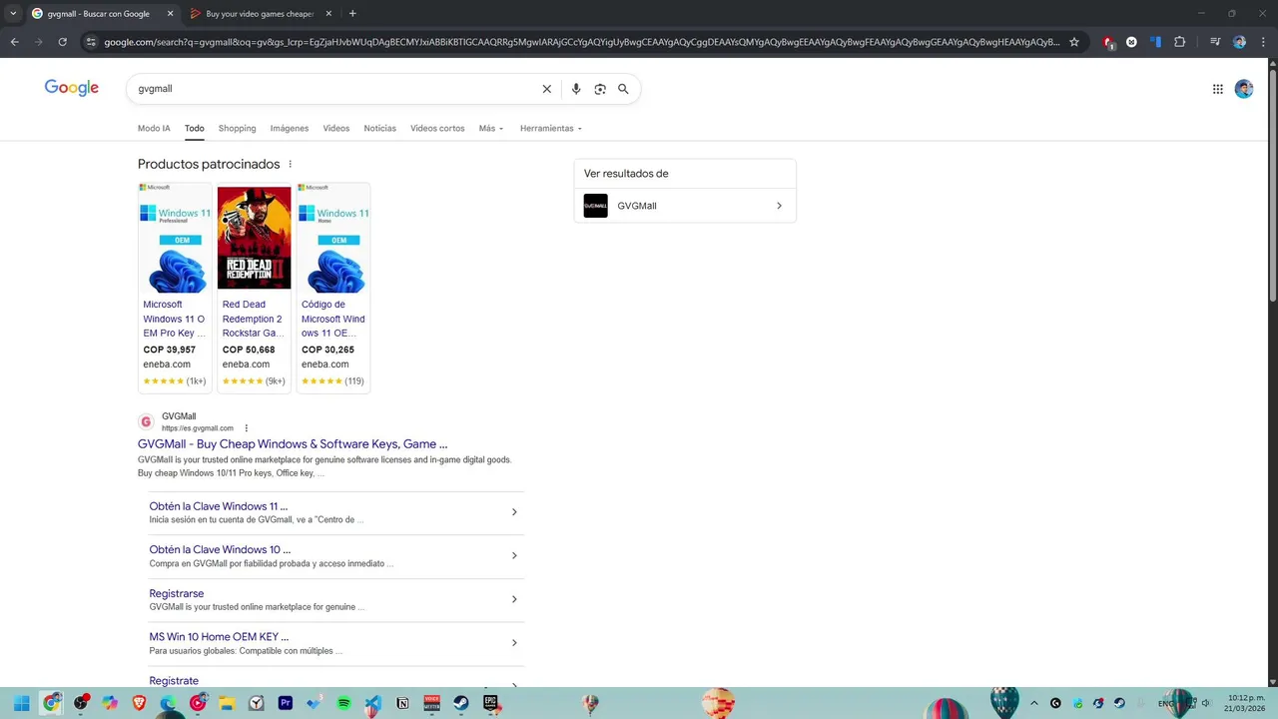Screen dimensions: 1278x719
Task: Open Brave browser from the taskbar
Action: (139, 703)
